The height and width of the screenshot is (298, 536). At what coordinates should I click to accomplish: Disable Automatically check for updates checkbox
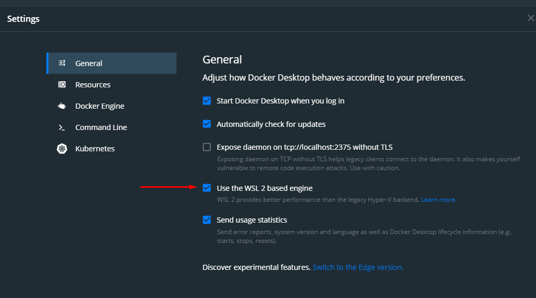coord(207,124)
